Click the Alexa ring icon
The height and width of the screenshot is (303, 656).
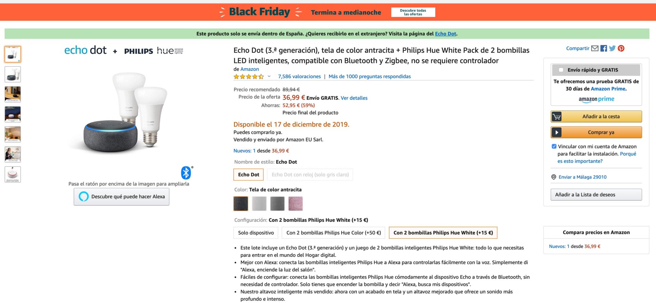(84, 197)
